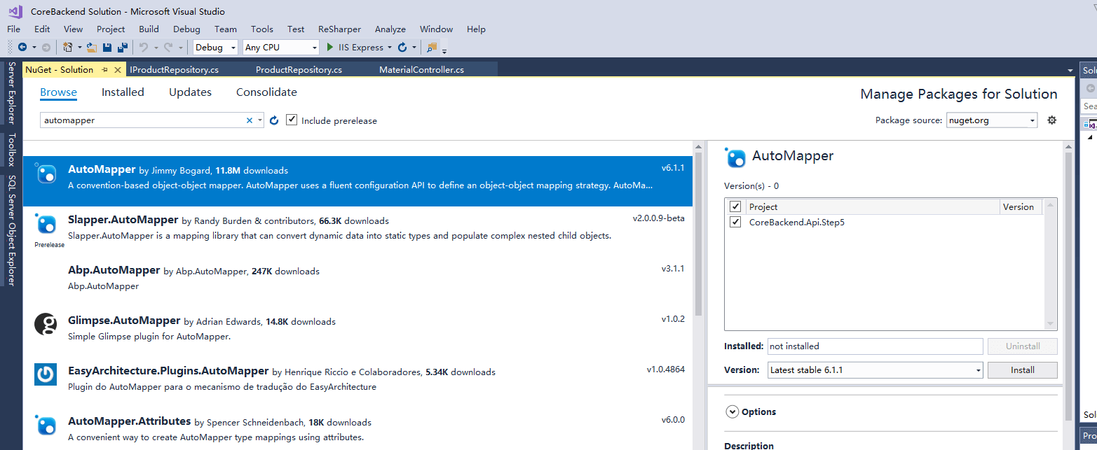Select the Glimpse.AutoMapper package title
The image size is (1097, 450).
point(124,321)
